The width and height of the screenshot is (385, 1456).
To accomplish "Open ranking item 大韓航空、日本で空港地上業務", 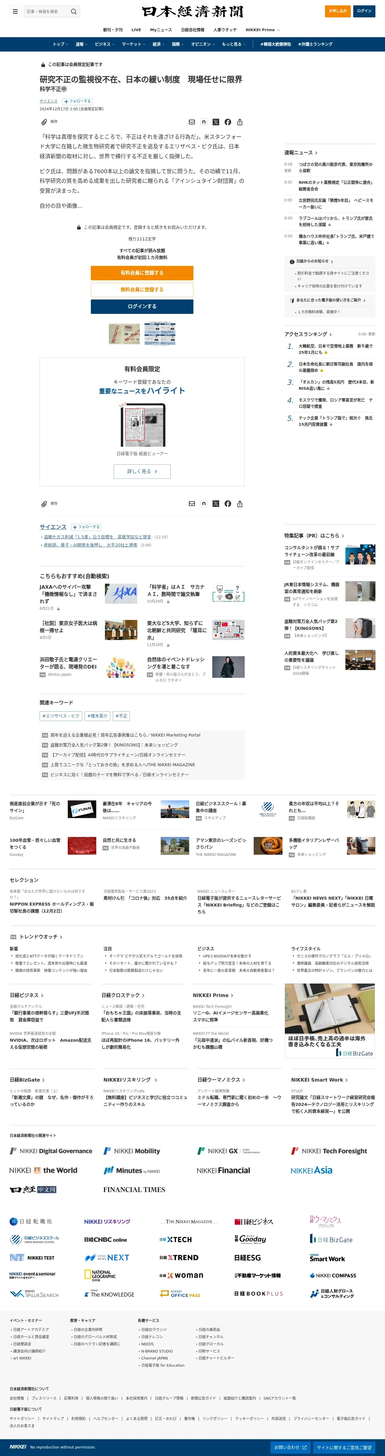I will tap(335, 349).
